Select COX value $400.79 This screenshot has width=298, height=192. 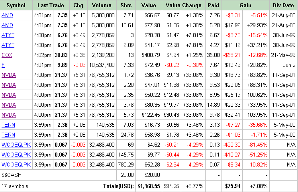pyautogui.click(x=151, y=55)
